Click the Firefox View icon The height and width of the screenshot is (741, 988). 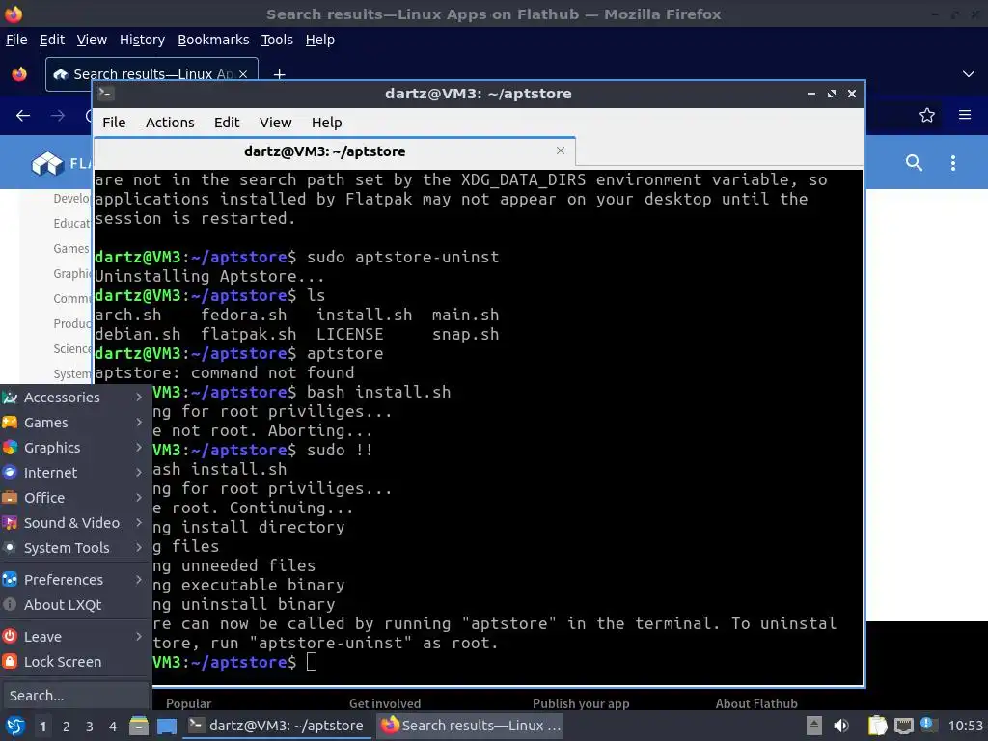[19, 74]
